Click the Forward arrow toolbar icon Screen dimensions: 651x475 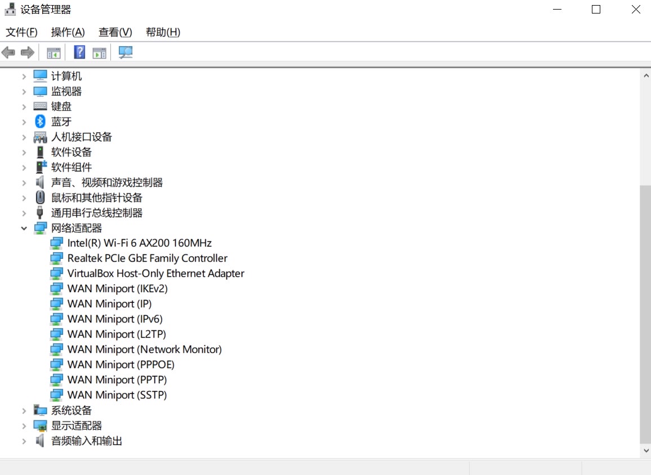coord(27,53)
